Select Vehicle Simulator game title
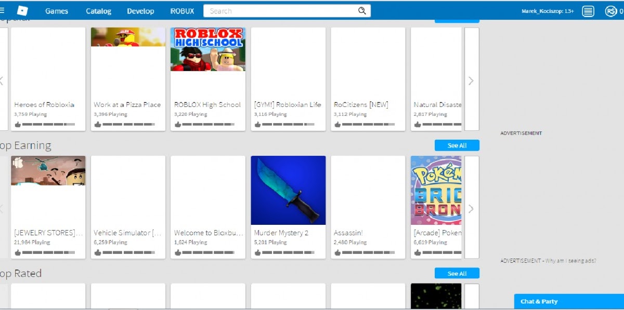Viewport: 624px width, 310px height. click(x=127, y=233)
